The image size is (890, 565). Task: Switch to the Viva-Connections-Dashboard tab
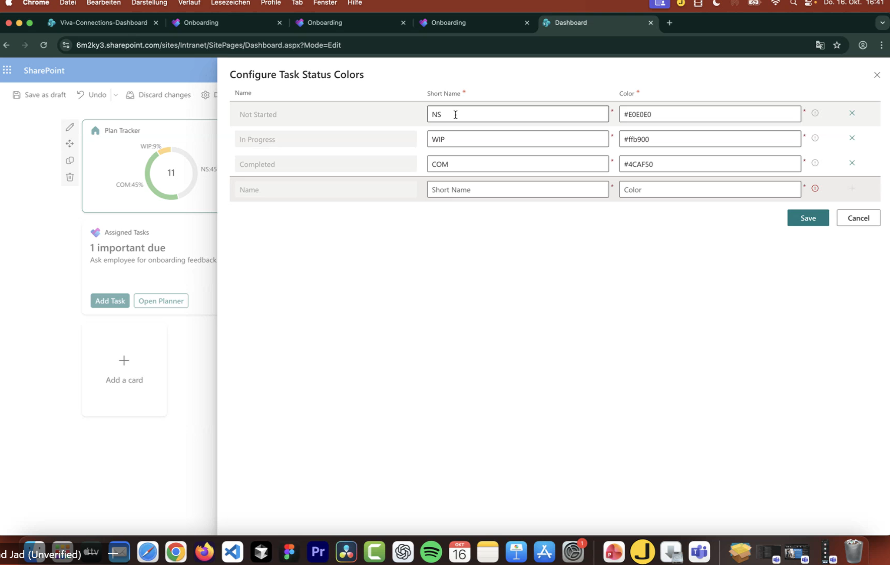point(103,23)
